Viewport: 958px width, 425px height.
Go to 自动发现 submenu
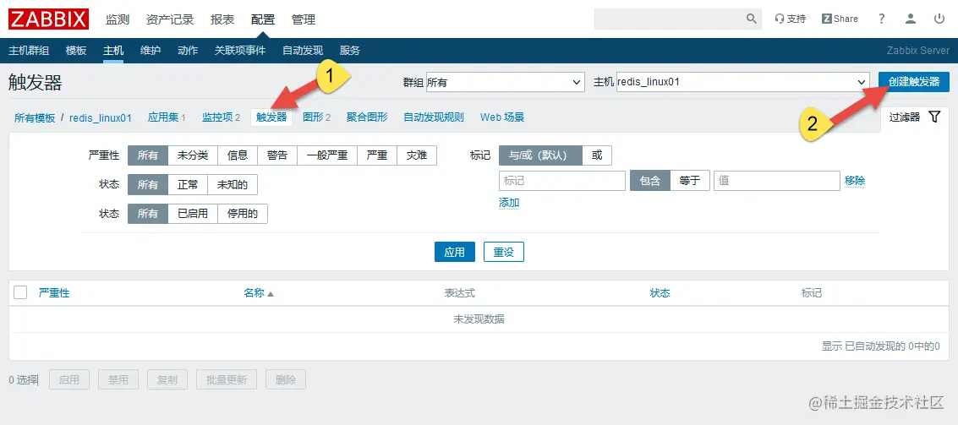(x=303, y=51)
